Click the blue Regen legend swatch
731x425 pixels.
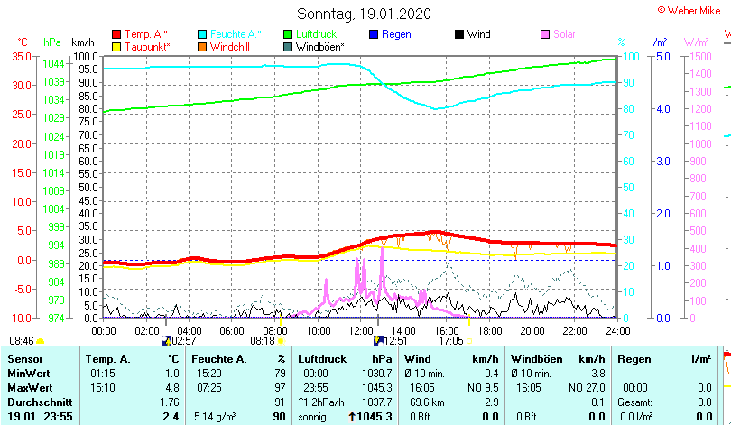click(374, 34)
